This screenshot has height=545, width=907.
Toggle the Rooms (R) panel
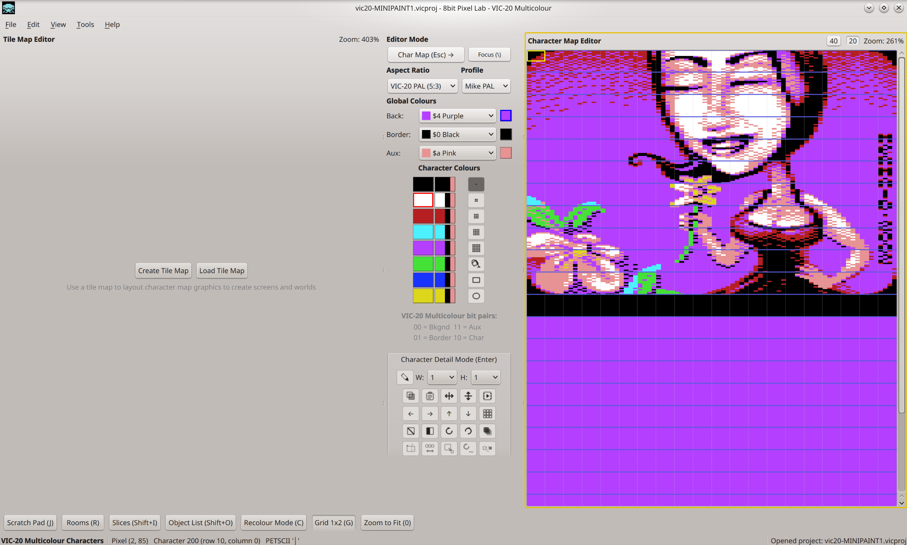[83, 523]
